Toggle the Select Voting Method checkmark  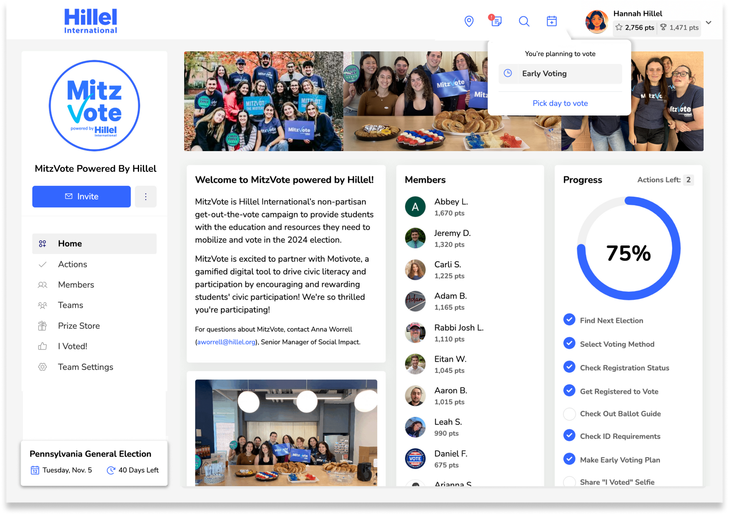pyautogui.click(x=569, y=343)
